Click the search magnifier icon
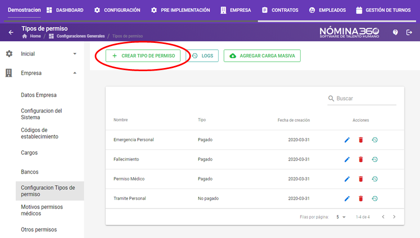Image resolution: width=420 pixels, height=238 pixels. pos(331,99)
